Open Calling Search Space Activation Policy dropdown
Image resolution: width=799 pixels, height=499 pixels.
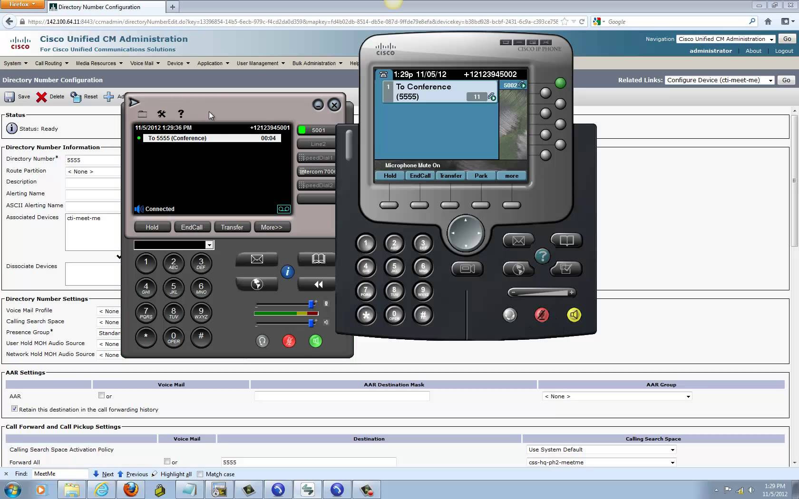[x=602, y=450]
